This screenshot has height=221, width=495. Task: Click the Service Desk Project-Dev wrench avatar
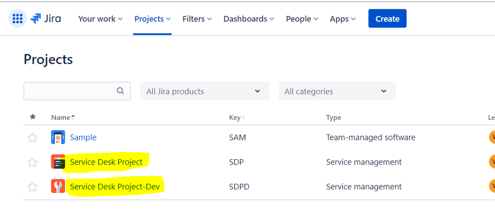point(58,186)
